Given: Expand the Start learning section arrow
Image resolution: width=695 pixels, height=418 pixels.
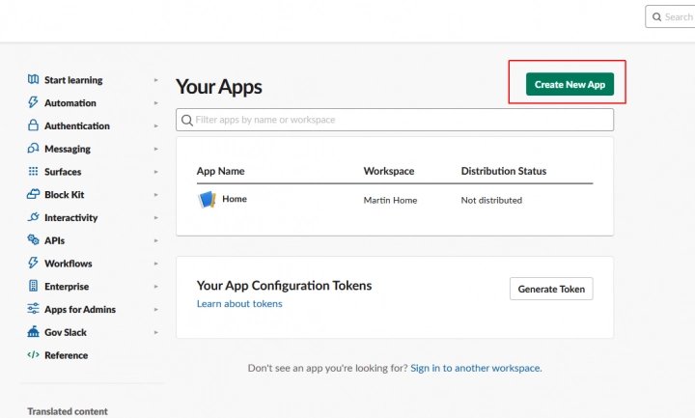Looking at the screenshot, I should (156, 80).
